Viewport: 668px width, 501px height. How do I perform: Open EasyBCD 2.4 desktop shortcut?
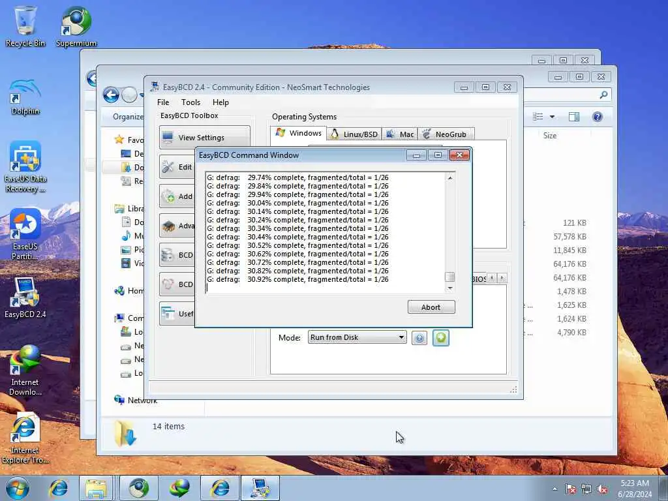point(25,297)
